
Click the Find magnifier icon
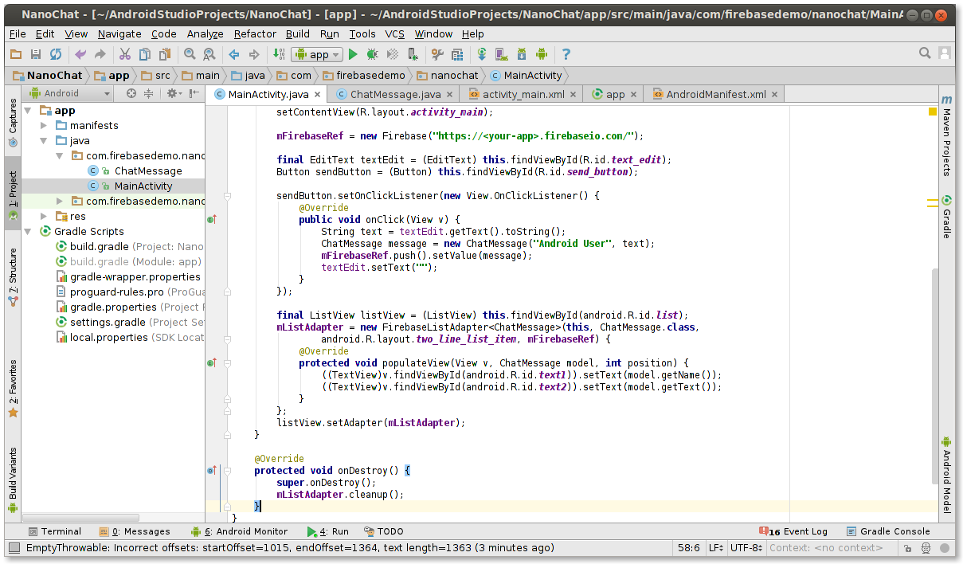tap(190, 54)
